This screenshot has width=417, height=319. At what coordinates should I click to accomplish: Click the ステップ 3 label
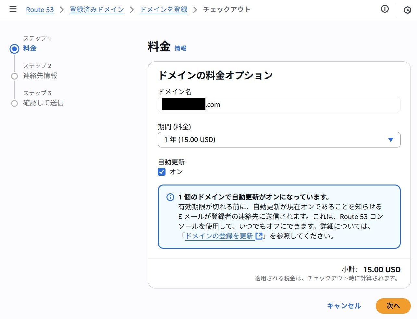(37, 93)
